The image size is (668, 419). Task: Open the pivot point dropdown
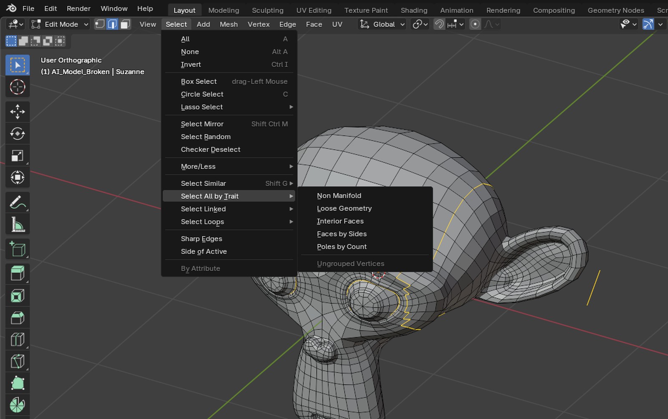click(x=420, y=24)
